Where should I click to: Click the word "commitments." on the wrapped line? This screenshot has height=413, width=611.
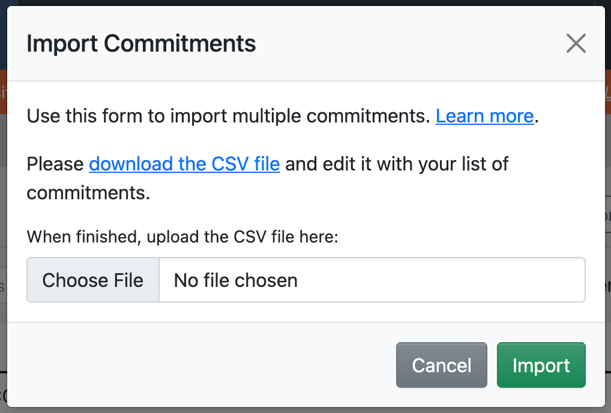point(88,193)
